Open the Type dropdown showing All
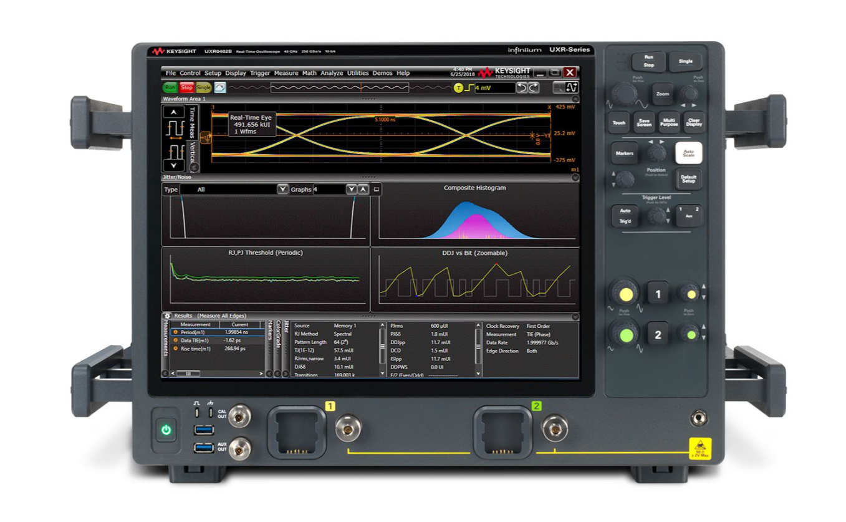846x522 pixels. (x=282, y=190)
